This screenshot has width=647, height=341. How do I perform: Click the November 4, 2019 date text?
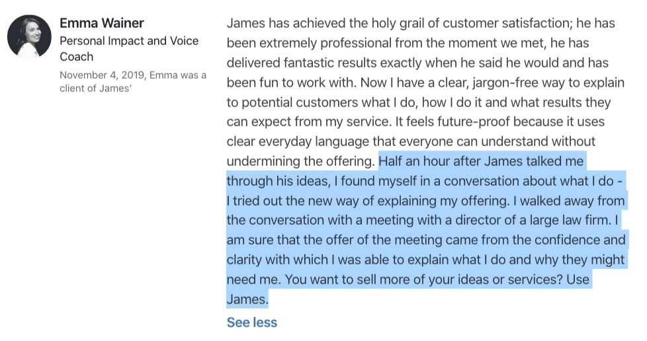[x=102, y=75]
